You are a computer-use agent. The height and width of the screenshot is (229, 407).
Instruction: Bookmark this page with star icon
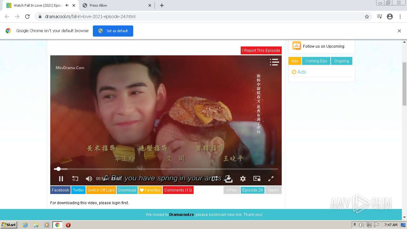(x=367, y=17)
